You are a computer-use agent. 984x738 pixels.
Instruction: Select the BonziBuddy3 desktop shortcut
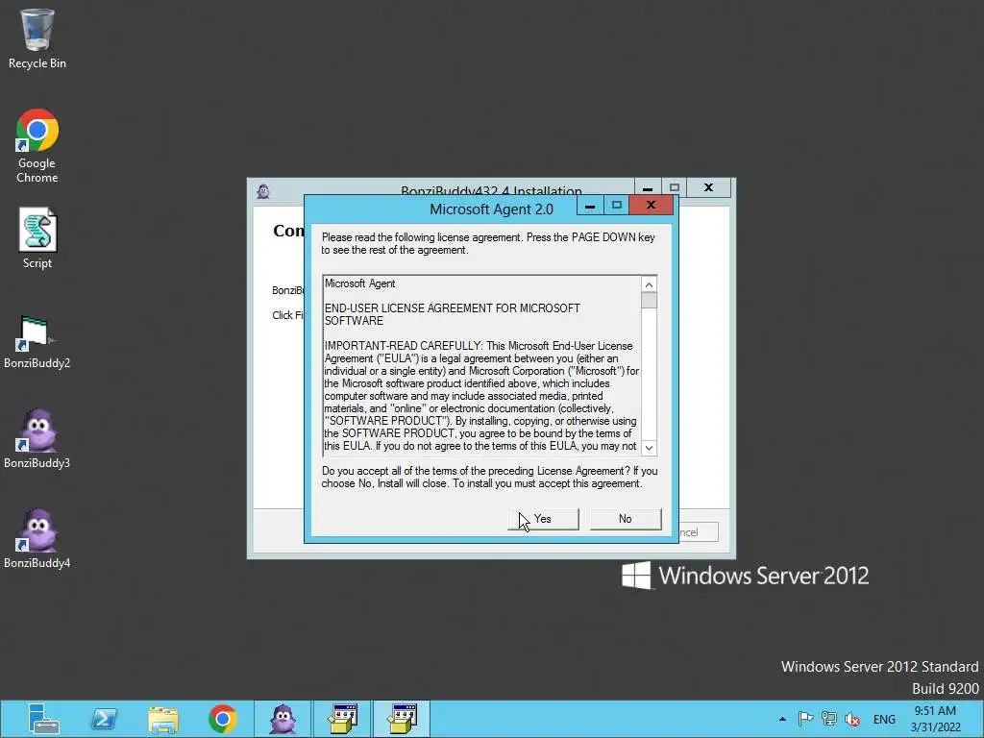[x=37, y=439]
